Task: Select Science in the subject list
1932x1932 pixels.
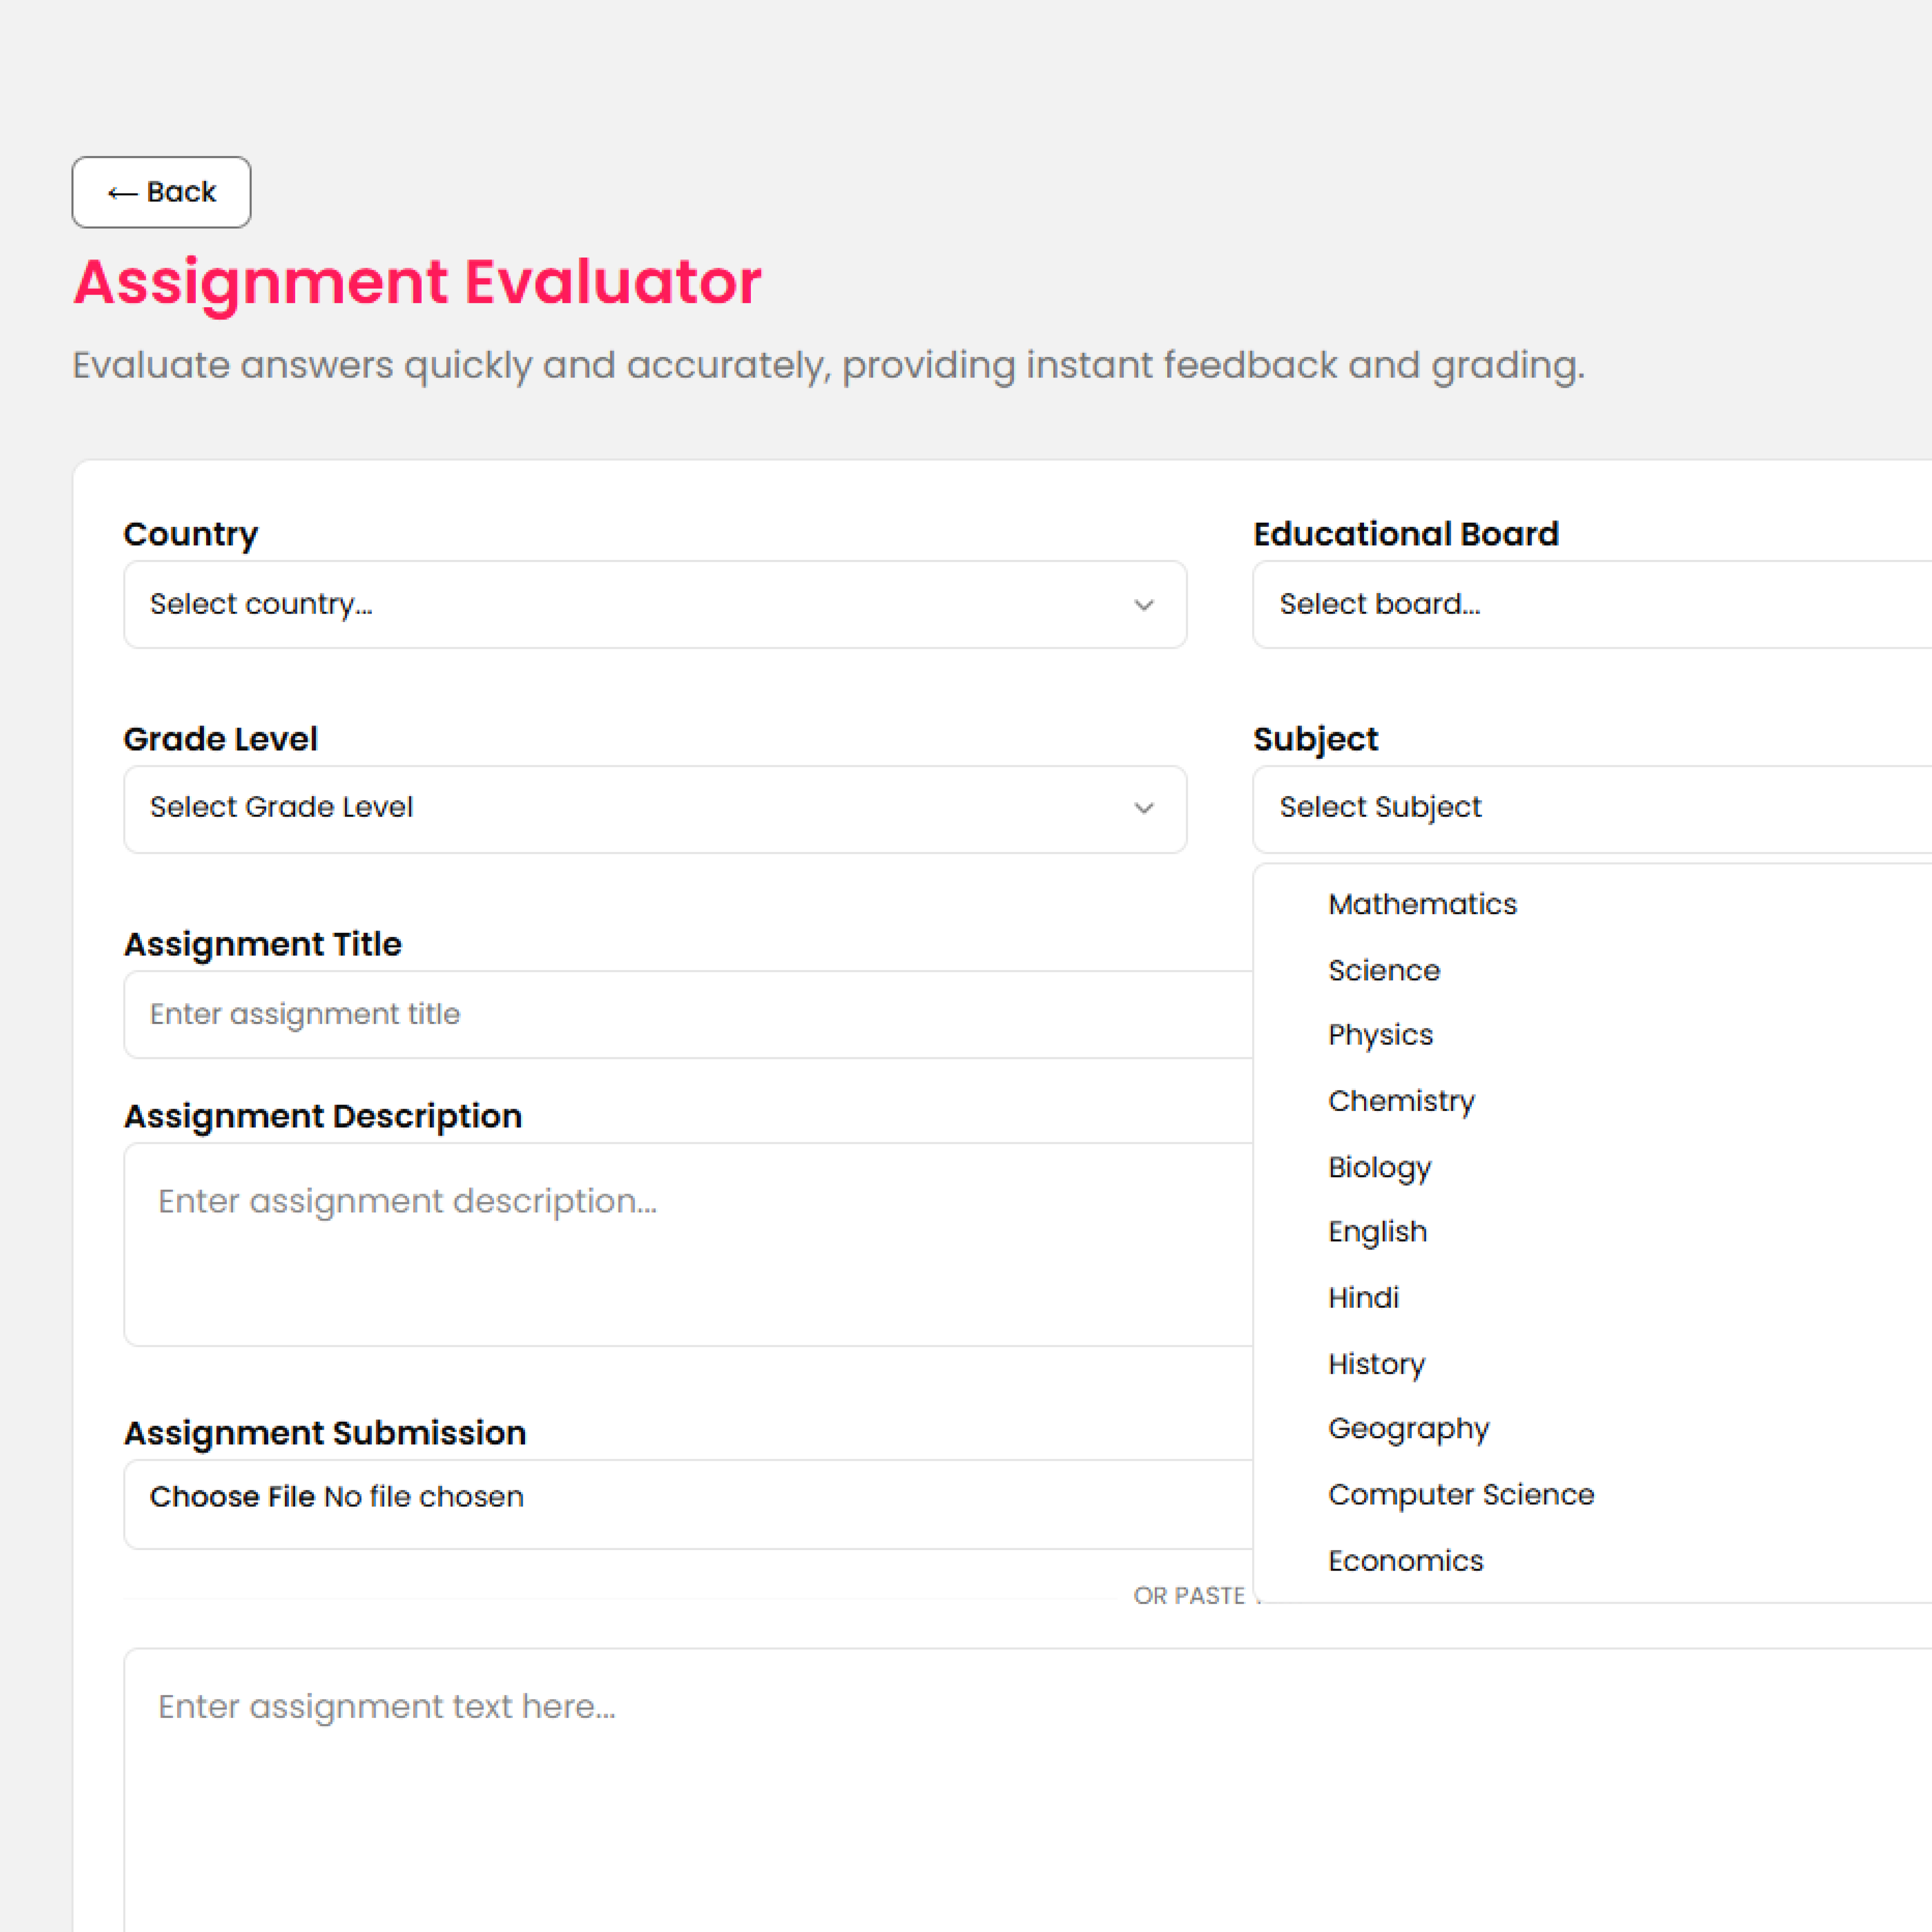Action: pyautogui.click(x=1384, y=970)
